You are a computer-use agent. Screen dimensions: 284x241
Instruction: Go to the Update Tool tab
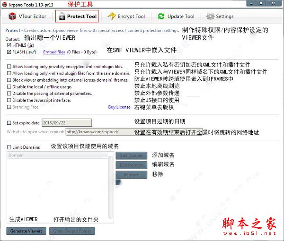point(176,16)
